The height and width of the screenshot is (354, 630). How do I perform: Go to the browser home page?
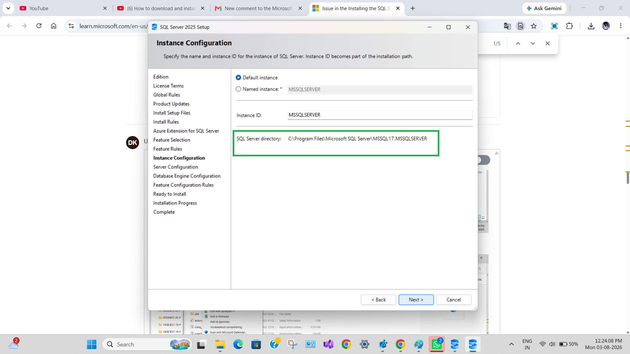pyautogui.click(x=53, y=26)
